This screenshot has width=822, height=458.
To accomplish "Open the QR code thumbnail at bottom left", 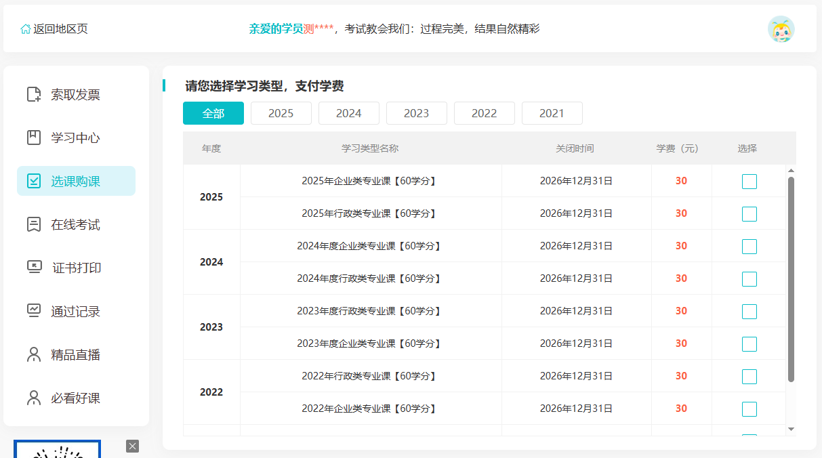I will click(58, 449).
